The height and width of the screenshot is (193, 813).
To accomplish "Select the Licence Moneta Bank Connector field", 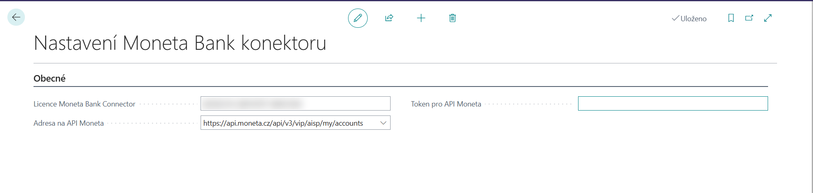I will [x=295, y=104].
